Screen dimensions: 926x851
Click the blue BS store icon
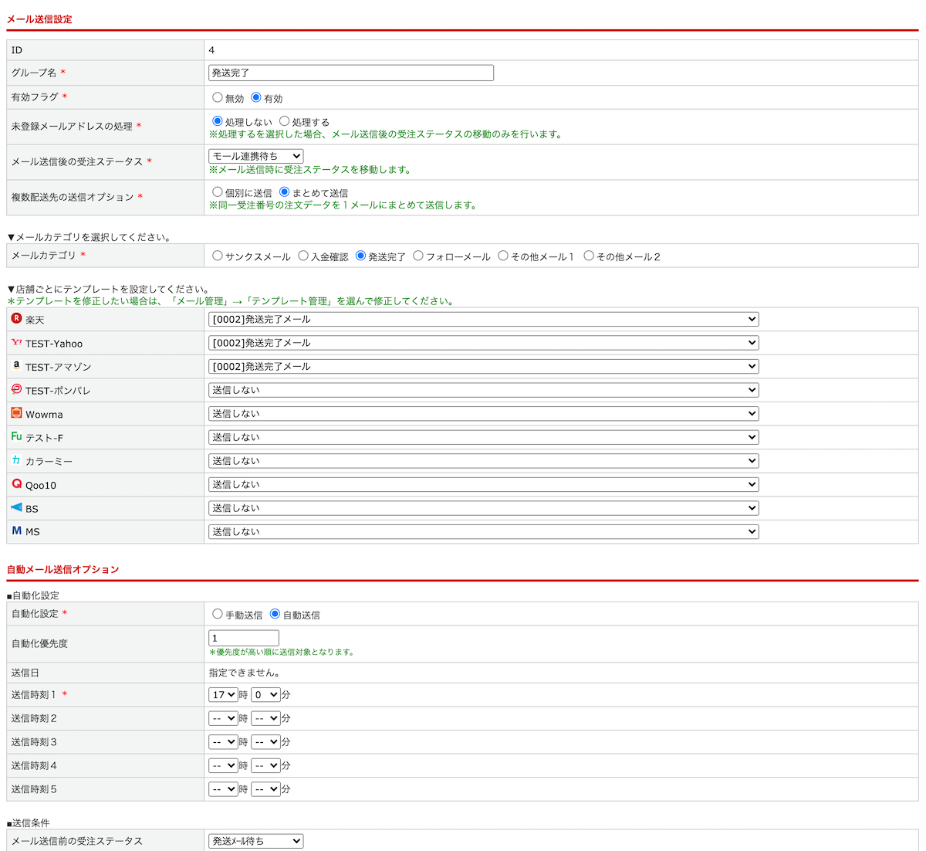click(x=16, y=507)
